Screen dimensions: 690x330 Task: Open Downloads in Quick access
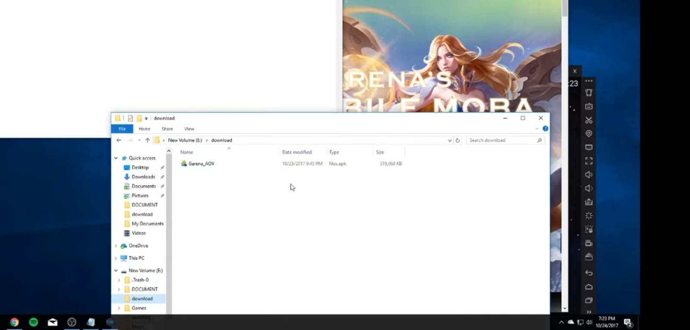click(143, 177)
